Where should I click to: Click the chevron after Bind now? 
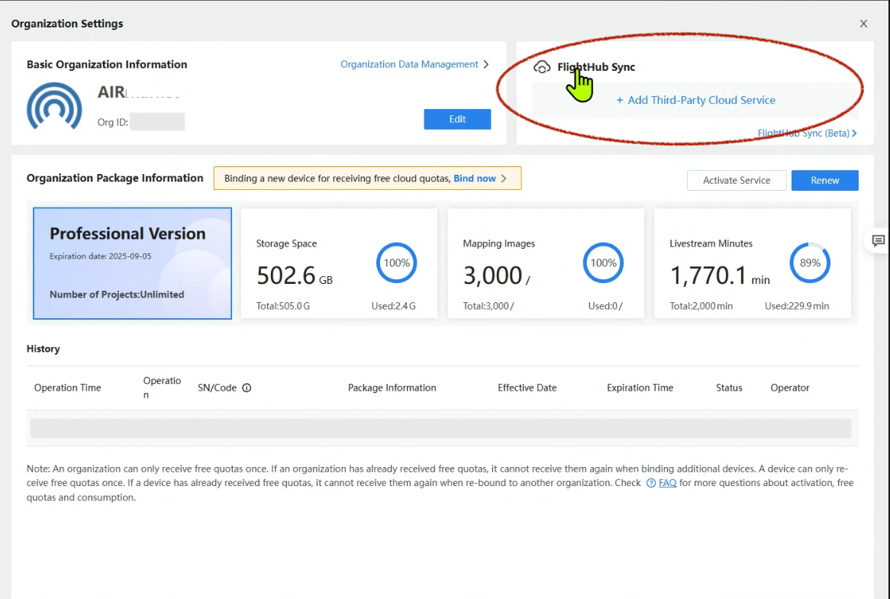pyautogui.click(x=504, y=178)
